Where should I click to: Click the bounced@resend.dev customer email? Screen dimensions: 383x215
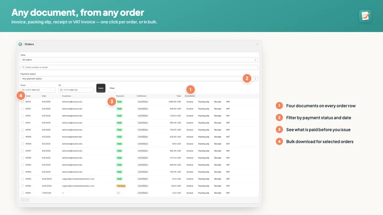point(72,137)
